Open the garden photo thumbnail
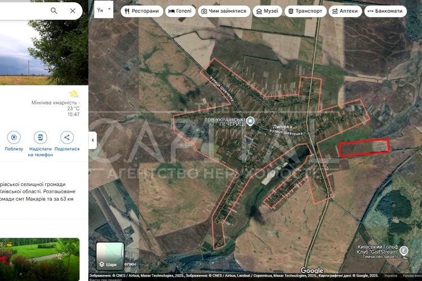The height and width of the screenshot is (281, 422). point(39,259)
